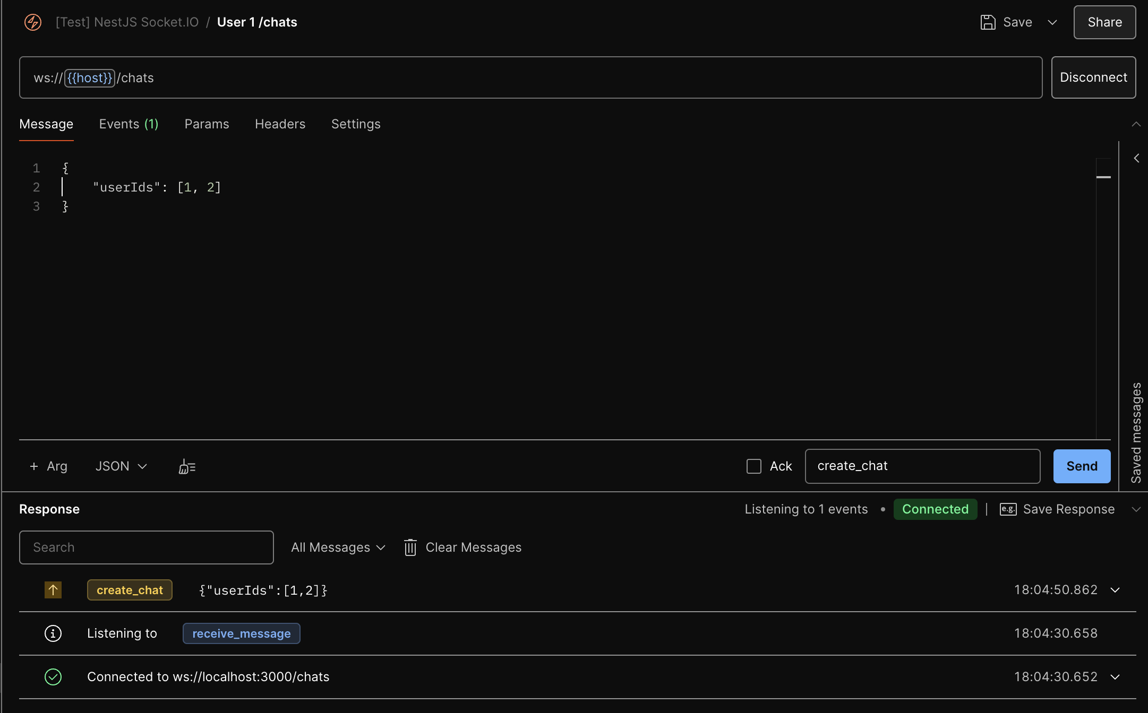The height and width of the screenshot is (713, 1148).
Task: Expand the create_chat message row details
Action: pos(1115,590)
